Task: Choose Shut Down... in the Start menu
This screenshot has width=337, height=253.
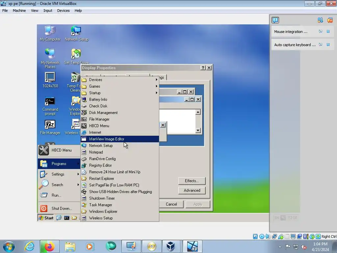Action: click(x=59, y=209)
